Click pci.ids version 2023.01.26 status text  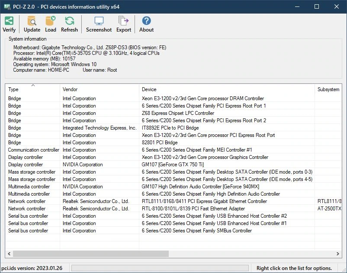(x=32, y=268)
